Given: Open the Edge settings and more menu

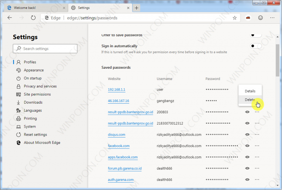Looking at the screenshot, I should coord(272,18).
